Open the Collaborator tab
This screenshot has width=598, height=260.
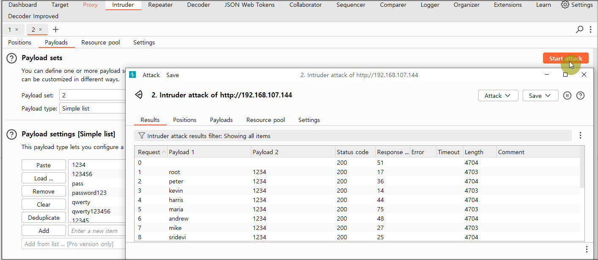point(306,5)
